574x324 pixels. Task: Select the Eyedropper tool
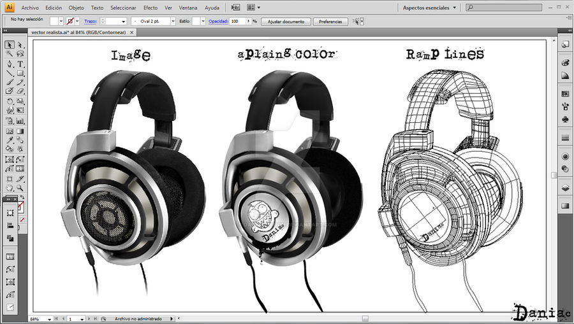9,140
